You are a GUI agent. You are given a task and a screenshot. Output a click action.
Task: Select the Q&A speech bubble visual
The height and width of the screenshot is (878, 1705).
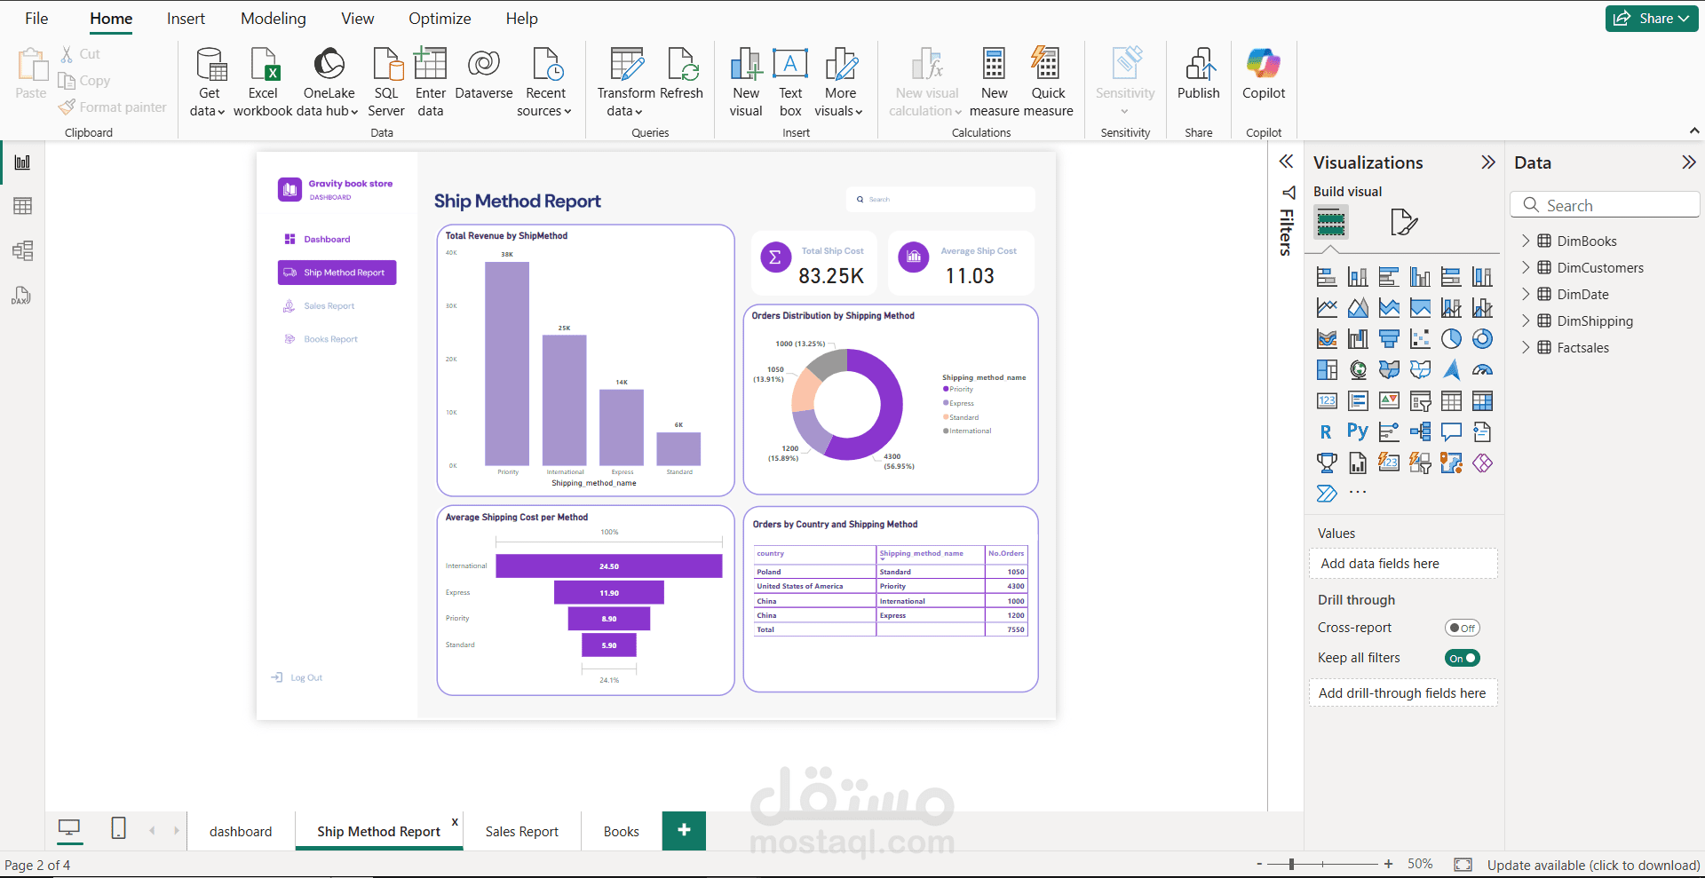click(1451, 432)
